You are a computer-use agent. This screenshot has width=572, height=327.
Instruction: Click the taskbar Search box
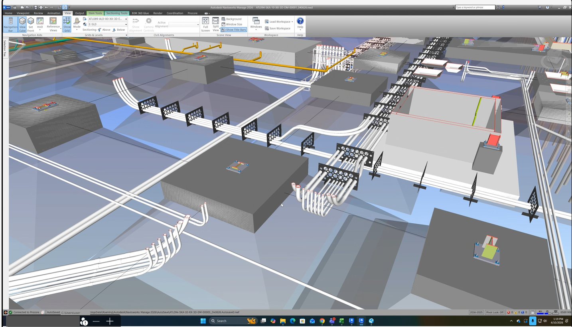[233, 321]
